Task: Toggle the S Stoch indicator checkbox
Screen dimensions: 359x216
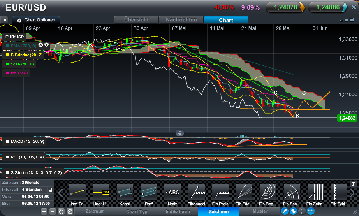Action: point(7,172)
